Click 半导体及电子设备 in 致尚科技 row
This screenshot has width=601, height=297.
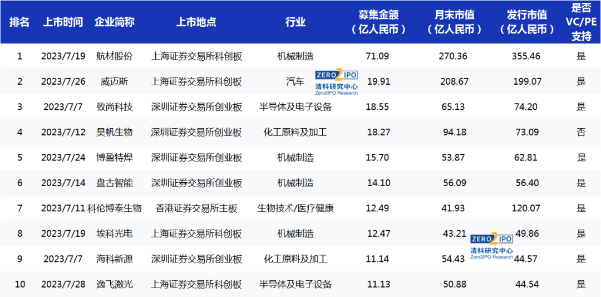[x=295, y=107]
